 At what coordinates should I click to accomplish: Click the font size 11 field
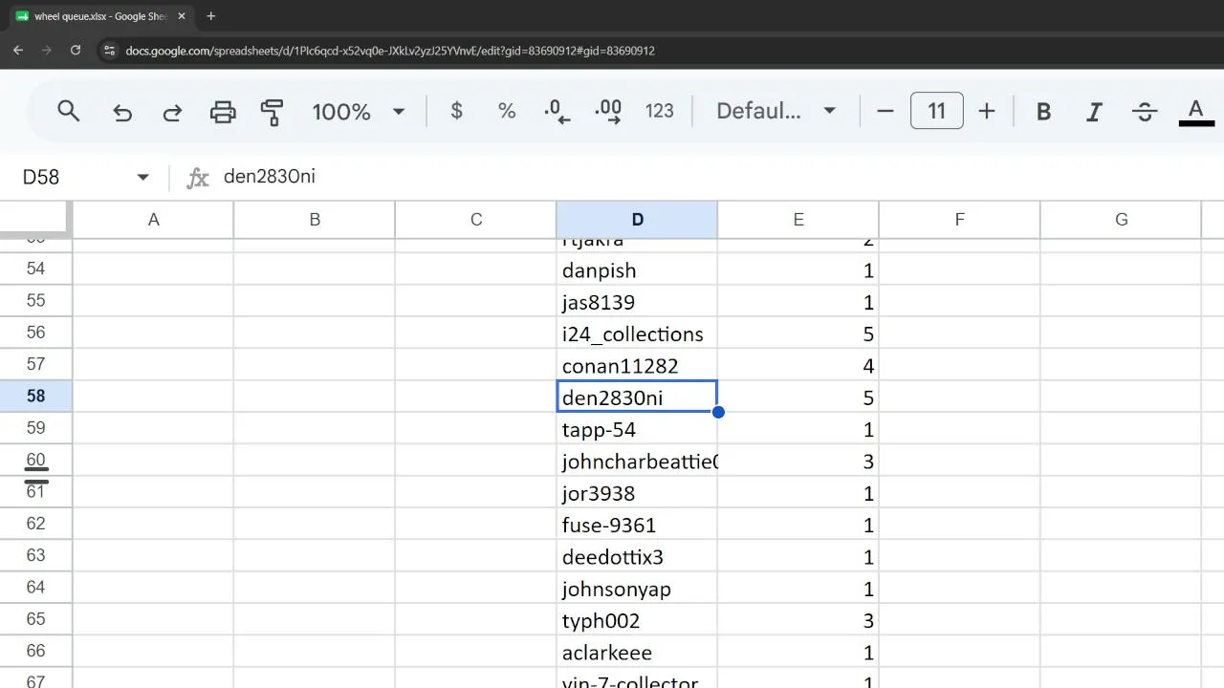pyautogui.click(x=937, y=111)
